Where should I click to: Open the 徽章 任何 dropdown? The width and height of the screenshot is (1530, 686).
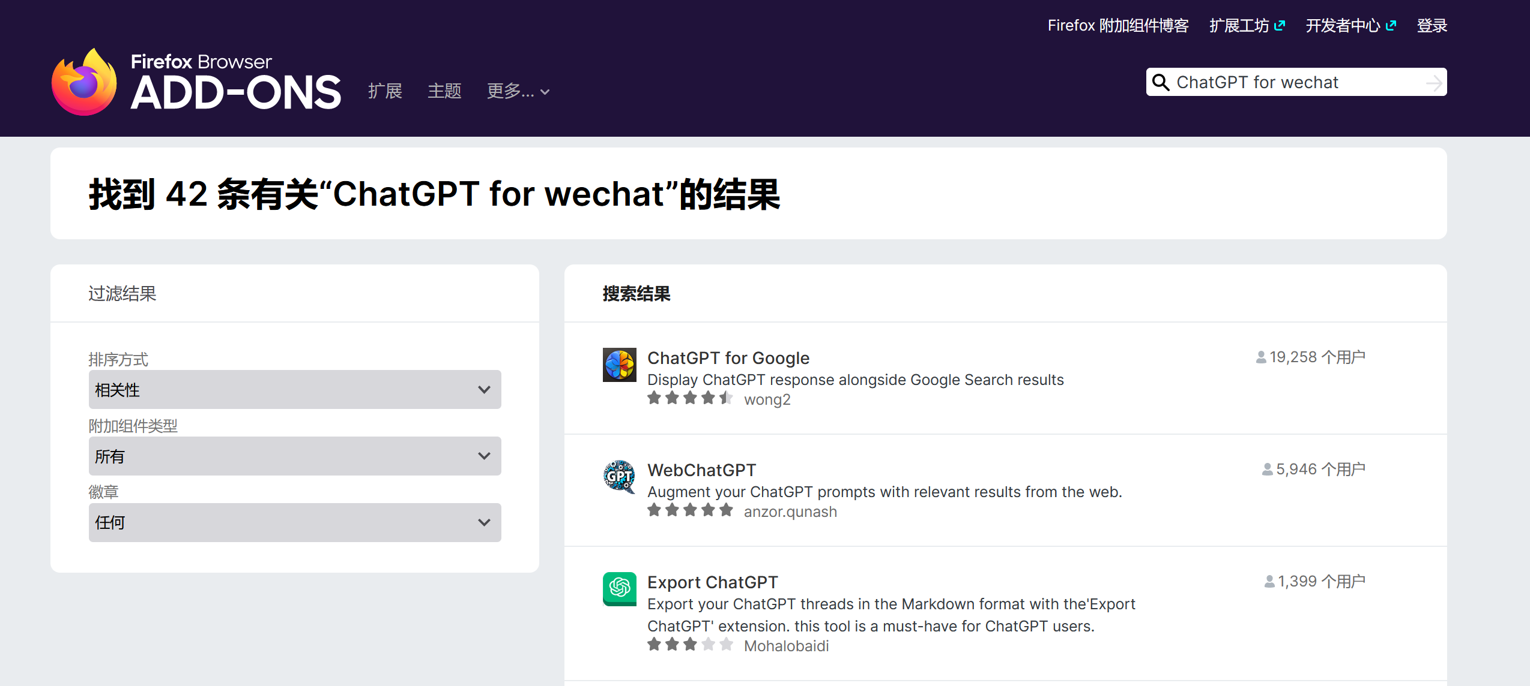[294, 523]
